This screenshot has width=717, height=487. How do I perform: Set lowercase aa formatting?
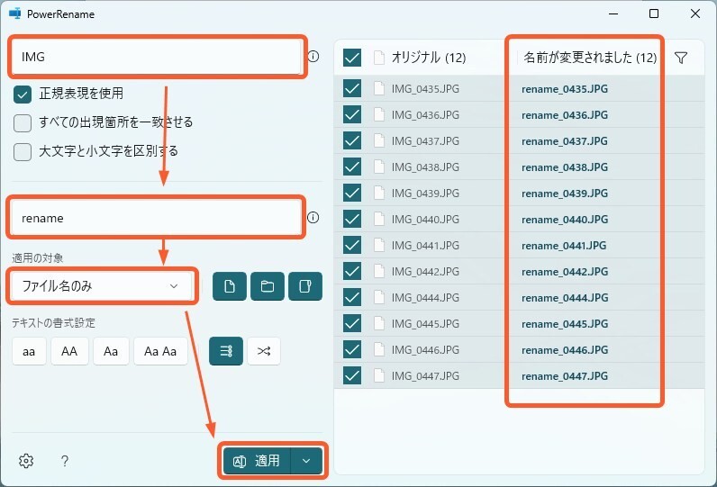pos(29,351)
